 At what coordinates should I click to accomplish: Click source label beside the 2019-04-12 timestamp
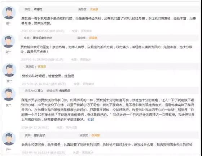[x=67, y=128]
